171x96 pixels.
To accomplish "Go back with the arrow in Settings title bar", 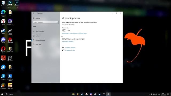I will 34,13.
